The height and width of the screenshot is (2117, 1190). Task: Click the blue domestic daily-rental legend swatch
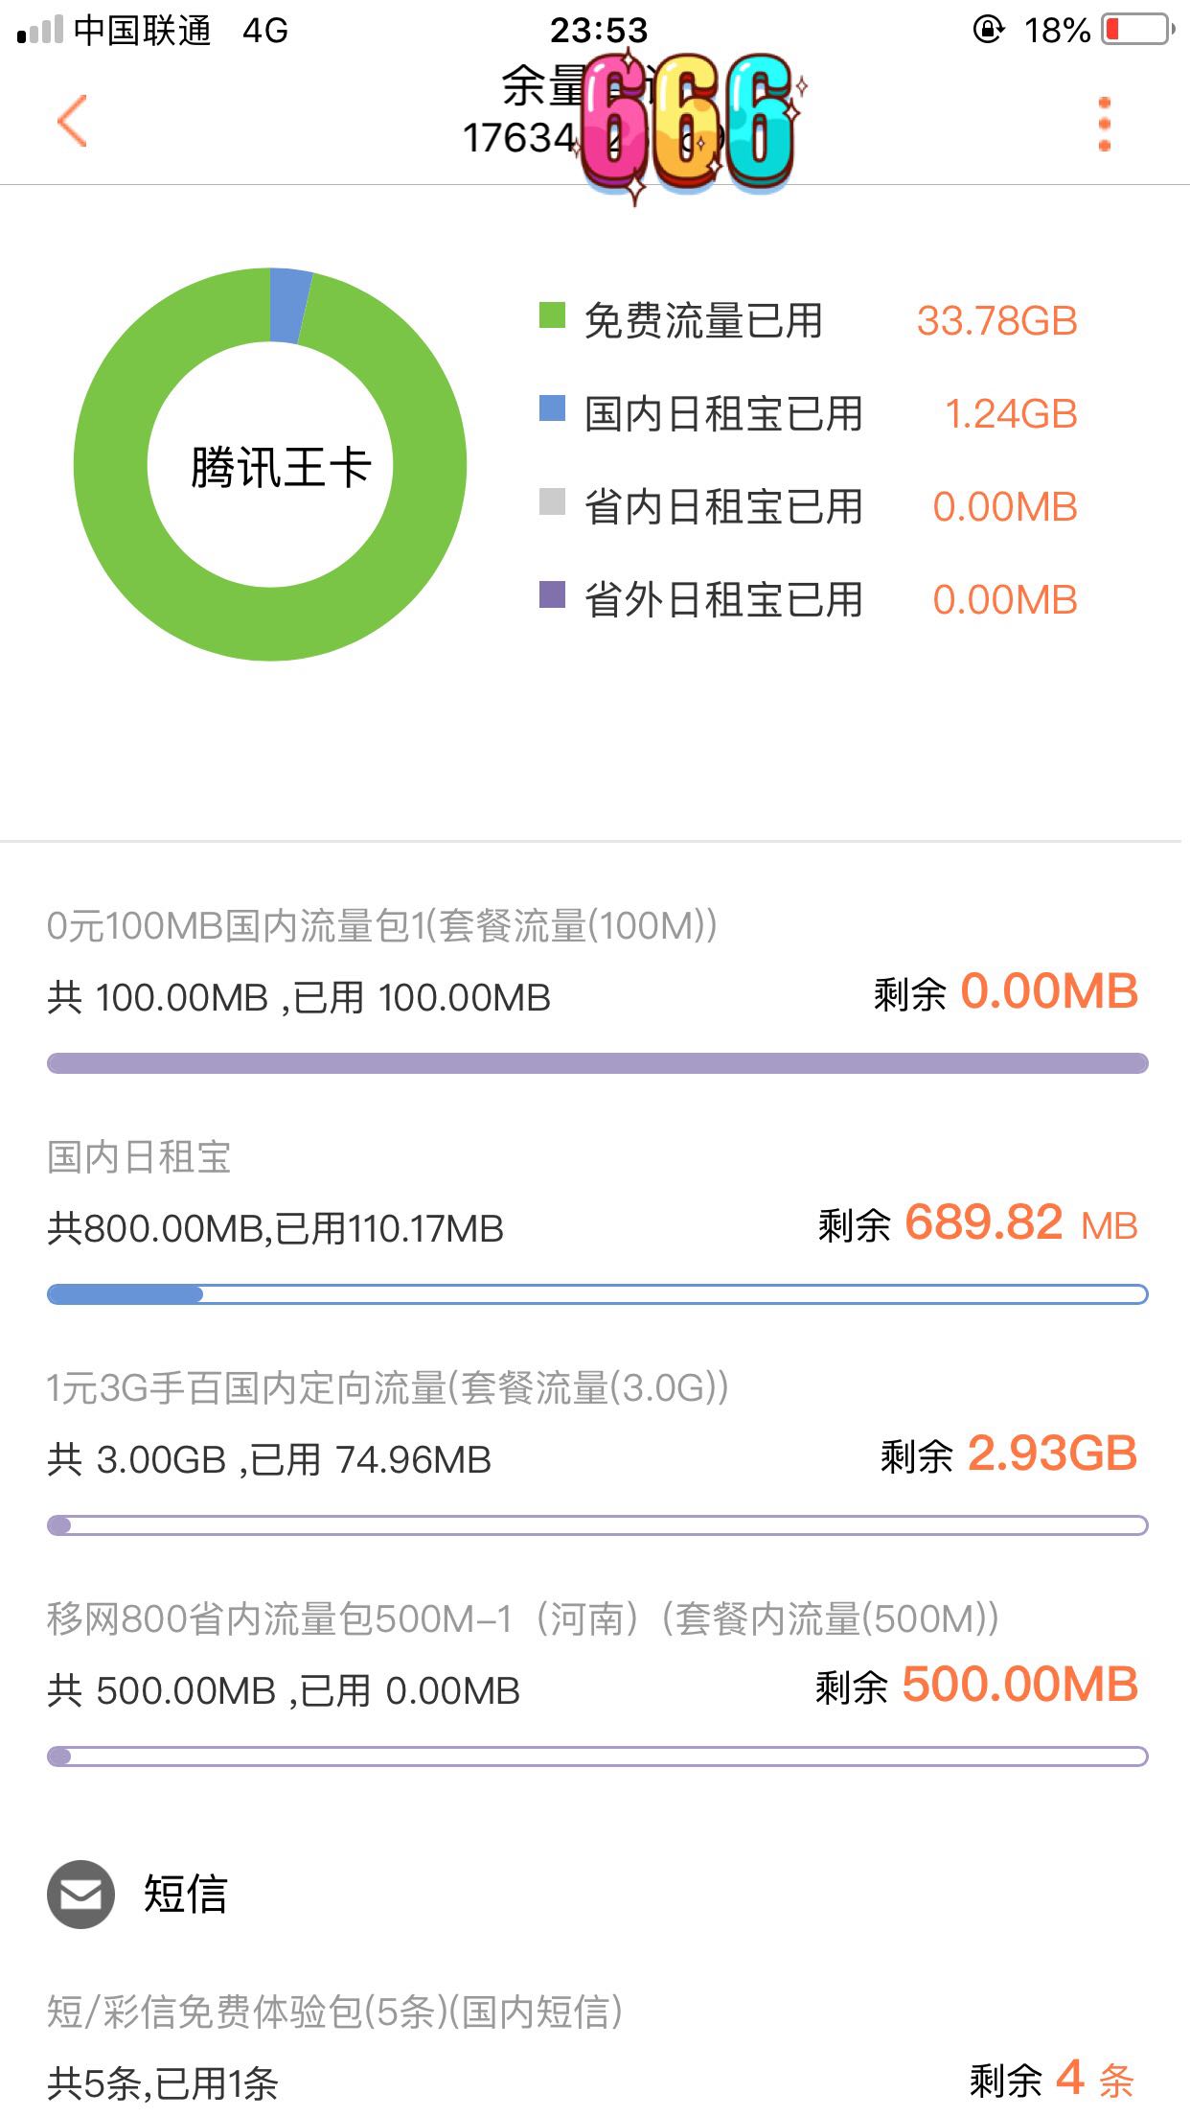click(552, 408)
